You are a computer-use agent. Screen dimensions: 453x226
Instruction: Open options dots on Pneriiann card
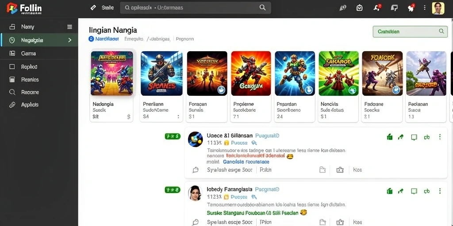(178, 117)
